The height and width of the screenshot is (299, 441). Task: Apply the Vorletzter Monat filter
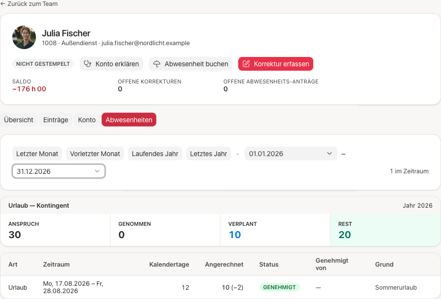(x=95, y=154)
